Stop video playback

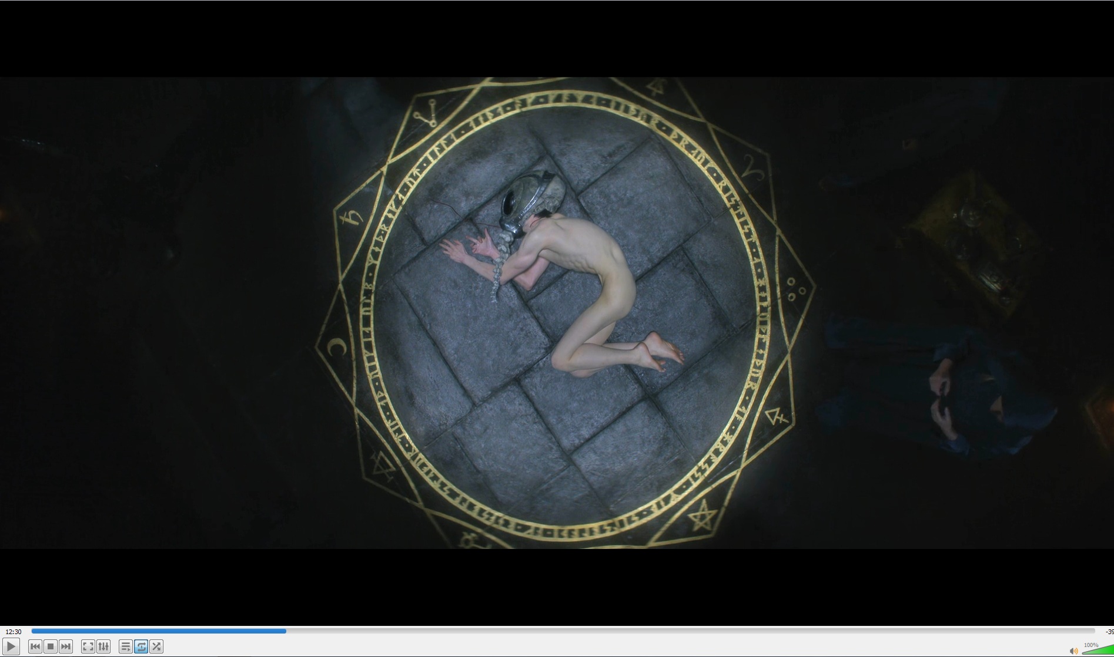click(51, 646)
